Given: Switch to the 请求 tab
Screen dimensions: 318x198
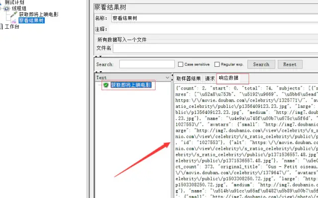Looking at the screenshot, I should (x=210, y=78).
